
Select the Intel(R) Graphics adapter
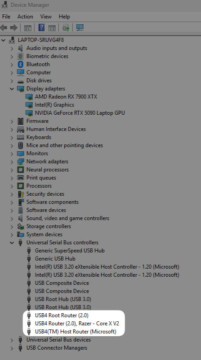click(x=54, y=105)
